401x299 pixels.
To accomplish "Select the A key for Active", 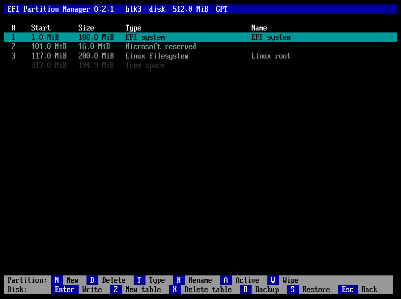I will (226, 280).
